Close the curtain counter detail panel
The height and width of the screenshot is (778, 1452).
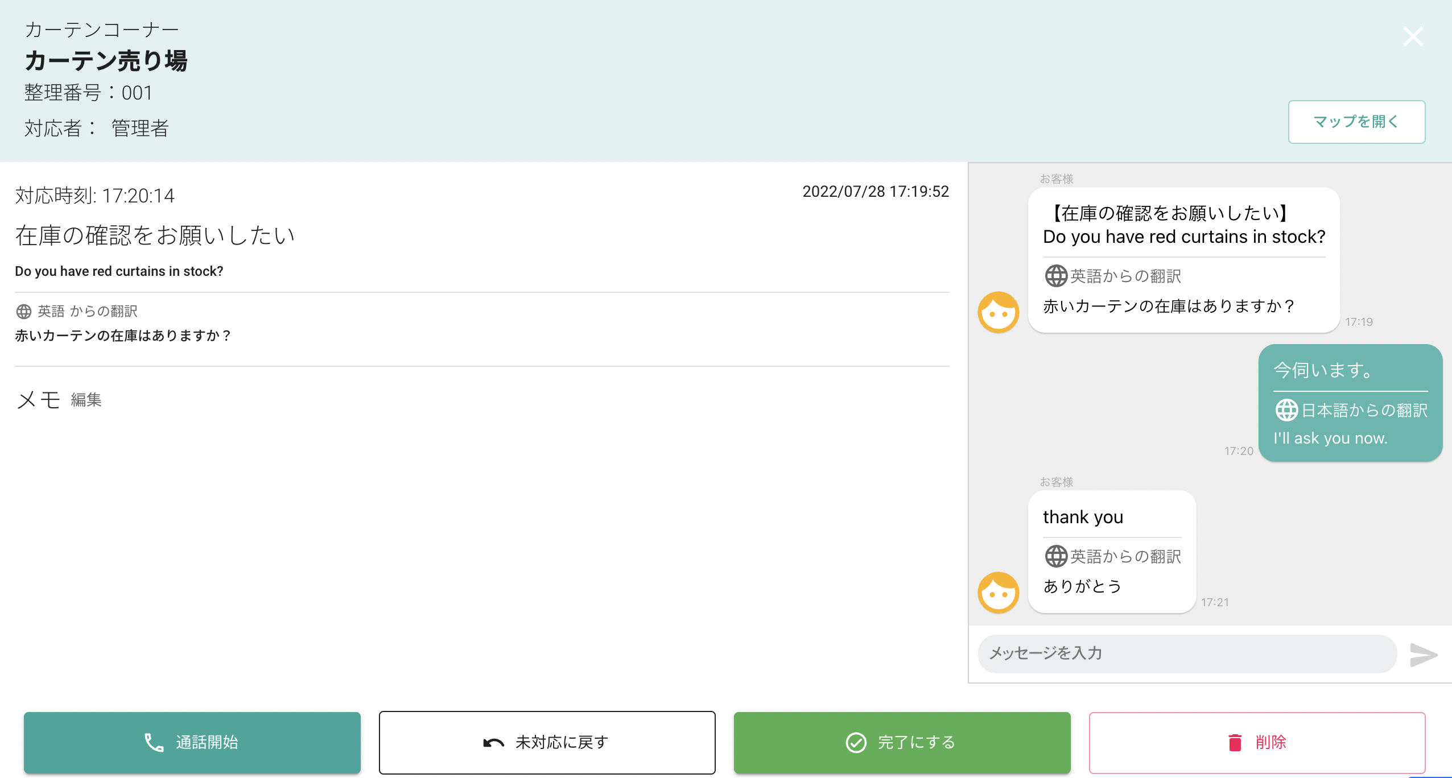click(1413, 37)
